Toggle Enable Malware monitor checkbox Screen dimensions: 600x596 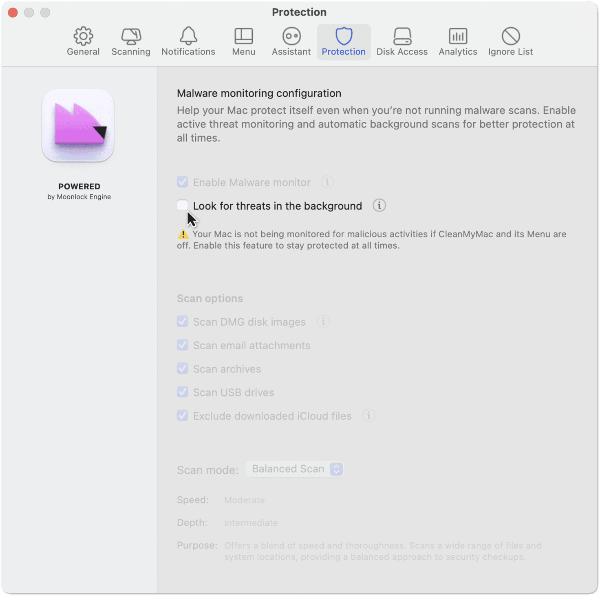[x=183, y=182]
